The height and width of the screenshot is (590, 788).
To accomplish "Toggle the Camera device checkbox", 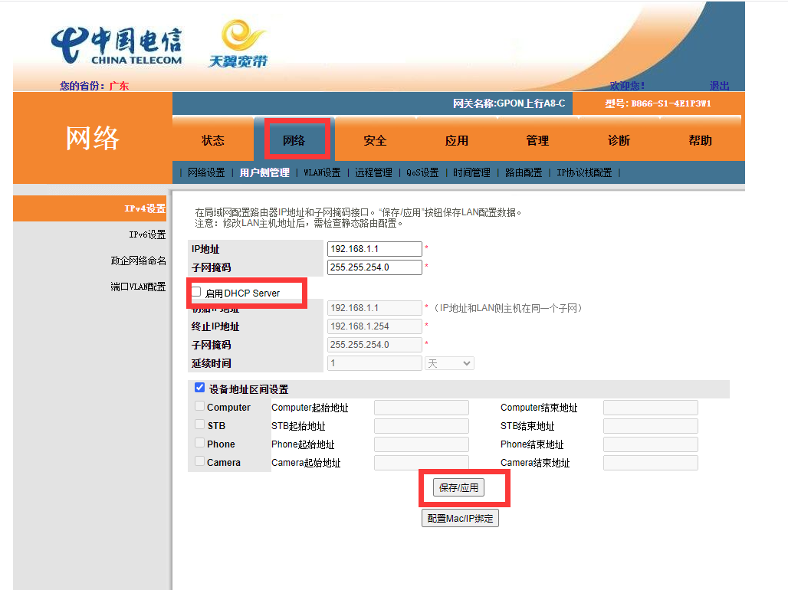I will coord(199,461).
